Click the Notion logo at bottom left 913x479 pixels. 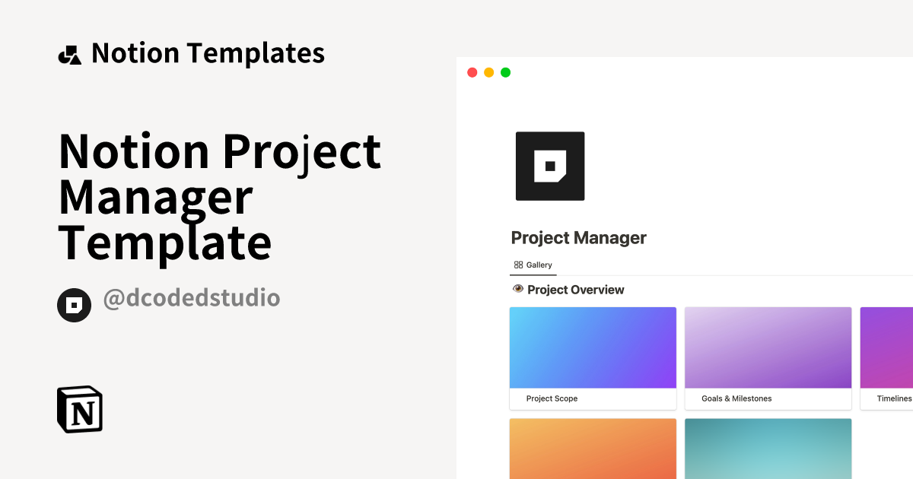[x=79, y=409]
